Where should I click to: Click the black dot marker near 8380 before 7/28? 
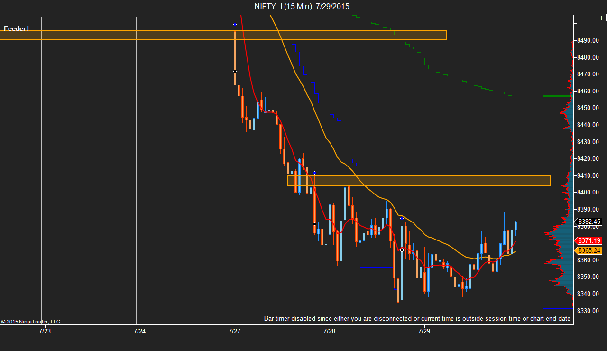coord(314,224)
